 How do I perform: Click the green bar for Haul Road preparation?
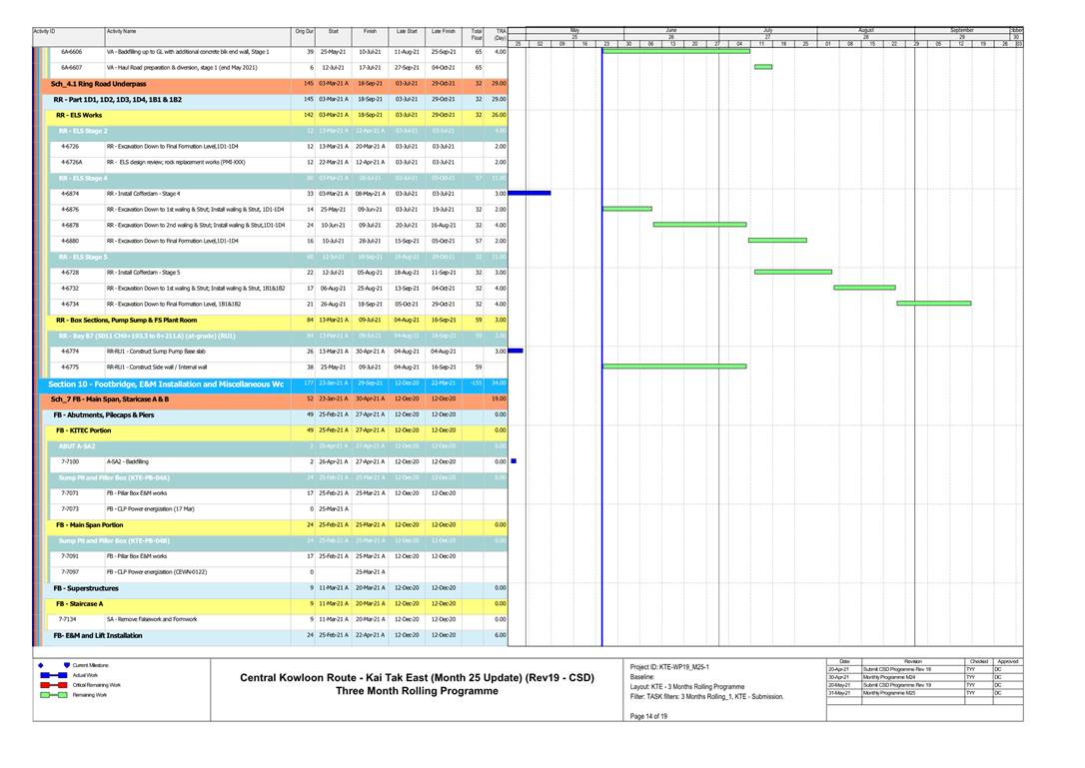pyautogui.click(x=762, y=67)
